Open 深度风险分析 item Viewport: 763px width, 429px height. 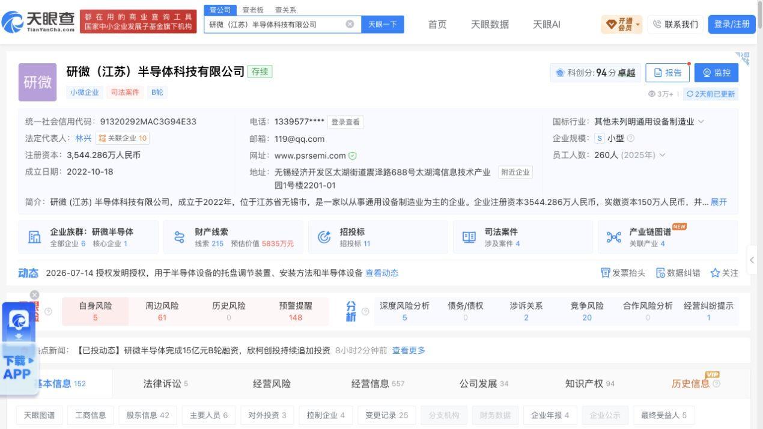point(404,311)
